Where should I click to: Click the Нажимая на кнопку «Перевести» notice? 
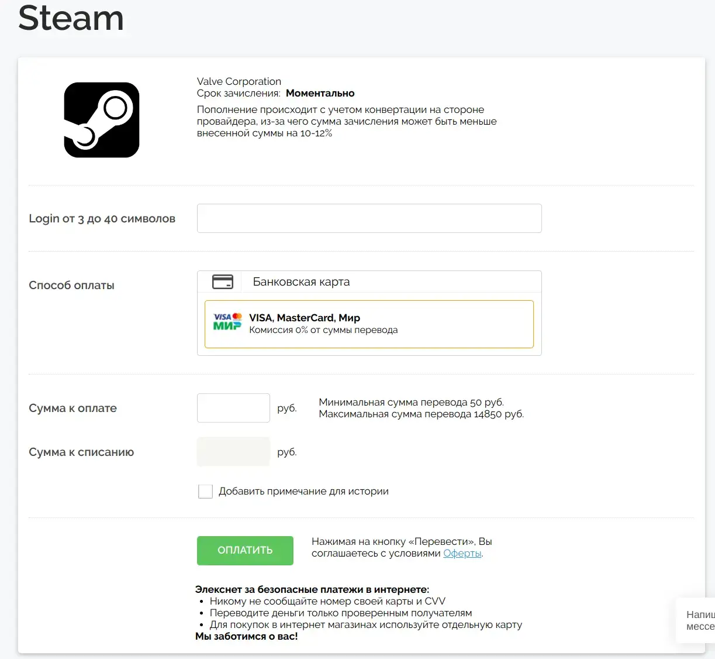[x=402, y=548]
